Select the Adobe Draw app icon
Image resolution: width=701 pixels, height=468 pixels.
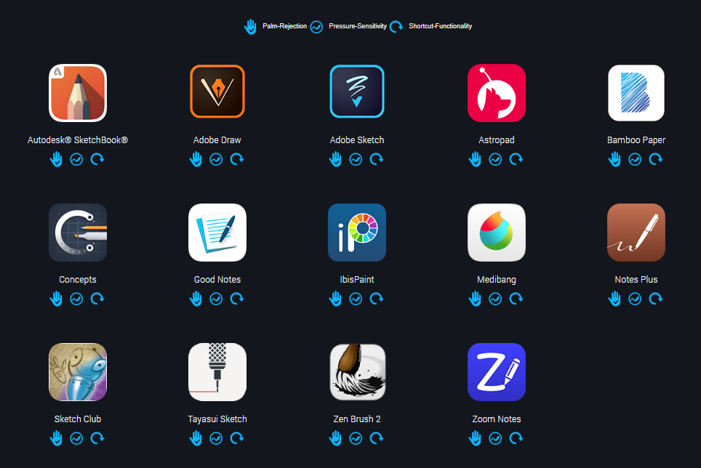pos(217,92)
